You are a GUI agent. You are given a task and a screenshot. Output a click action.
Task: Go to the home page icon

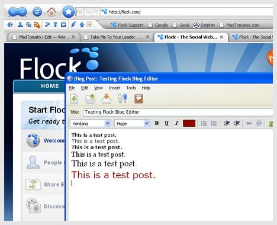[51, 12]
